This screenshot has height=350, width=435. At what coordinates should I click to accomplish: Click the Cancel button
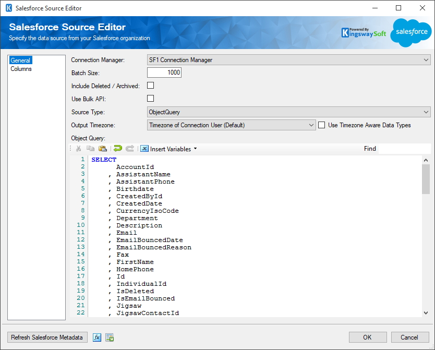(x=410, y=337)
